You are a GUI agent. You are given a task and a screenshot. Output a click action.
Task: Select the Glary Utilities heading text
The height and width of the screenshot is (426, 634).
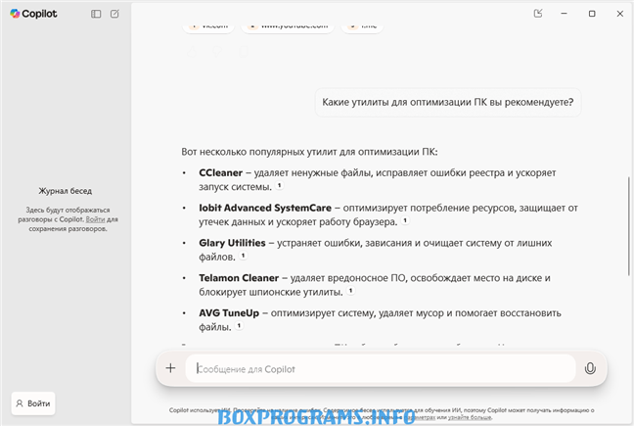(x=232, y=243)
